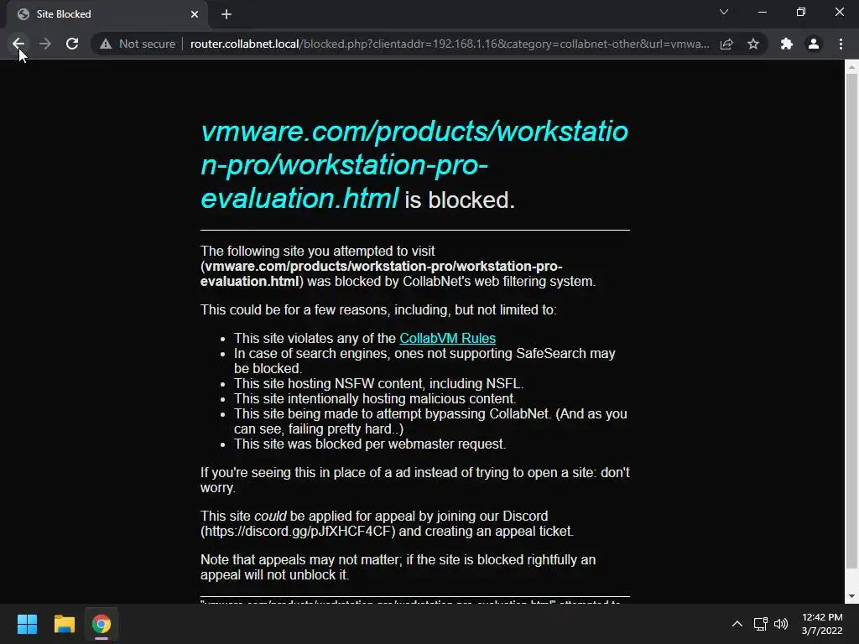Open the Not secure site info warning
Image resolution: width=859 pixels, height=644 pixels.
tap(138, 44)
